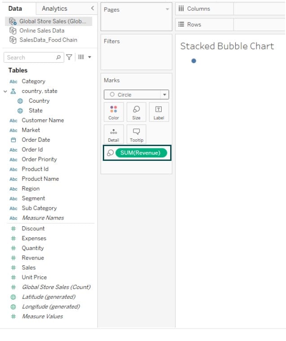This screenshot has height=341, width=286.
Task: Click globe icon next to Country
Action: (20, 101)
